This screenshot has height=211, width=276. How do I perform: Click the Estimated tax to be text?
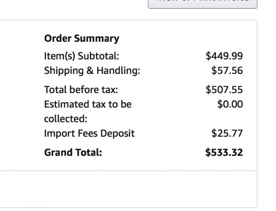88,104
